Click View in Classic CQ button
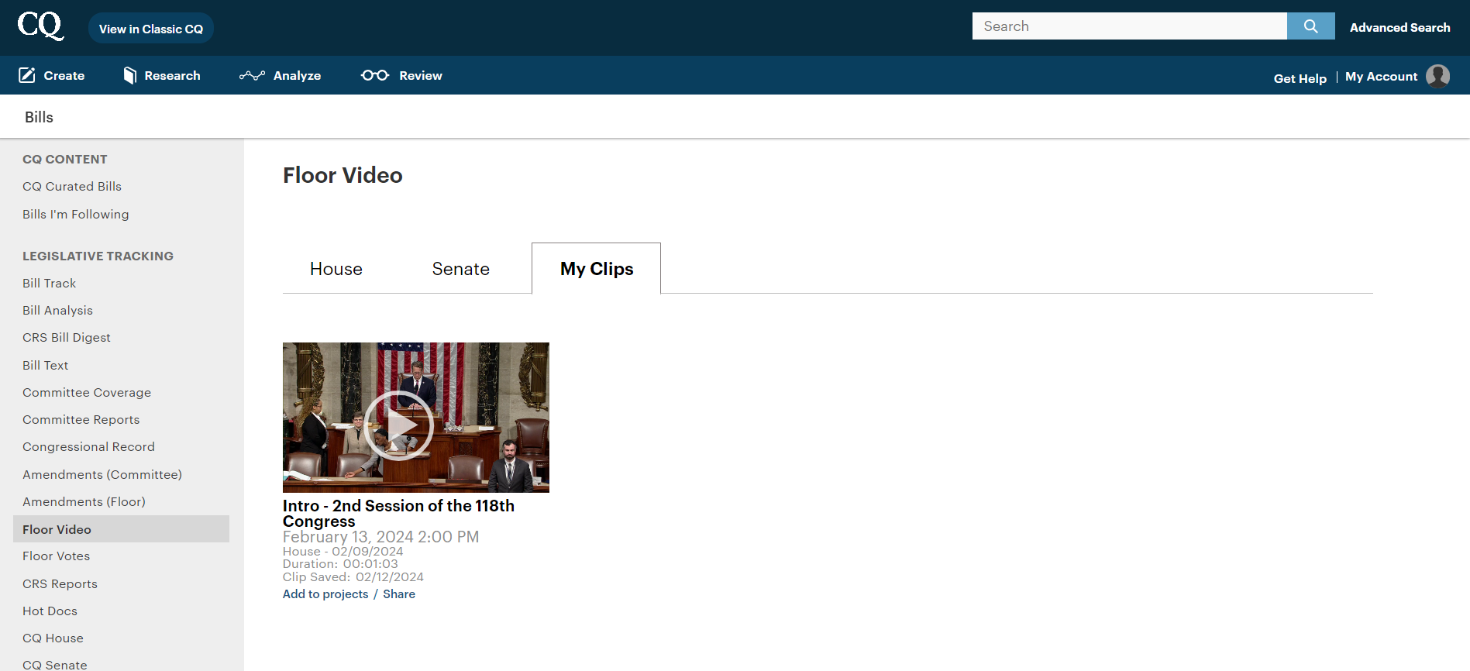 (x=151, y=29)
